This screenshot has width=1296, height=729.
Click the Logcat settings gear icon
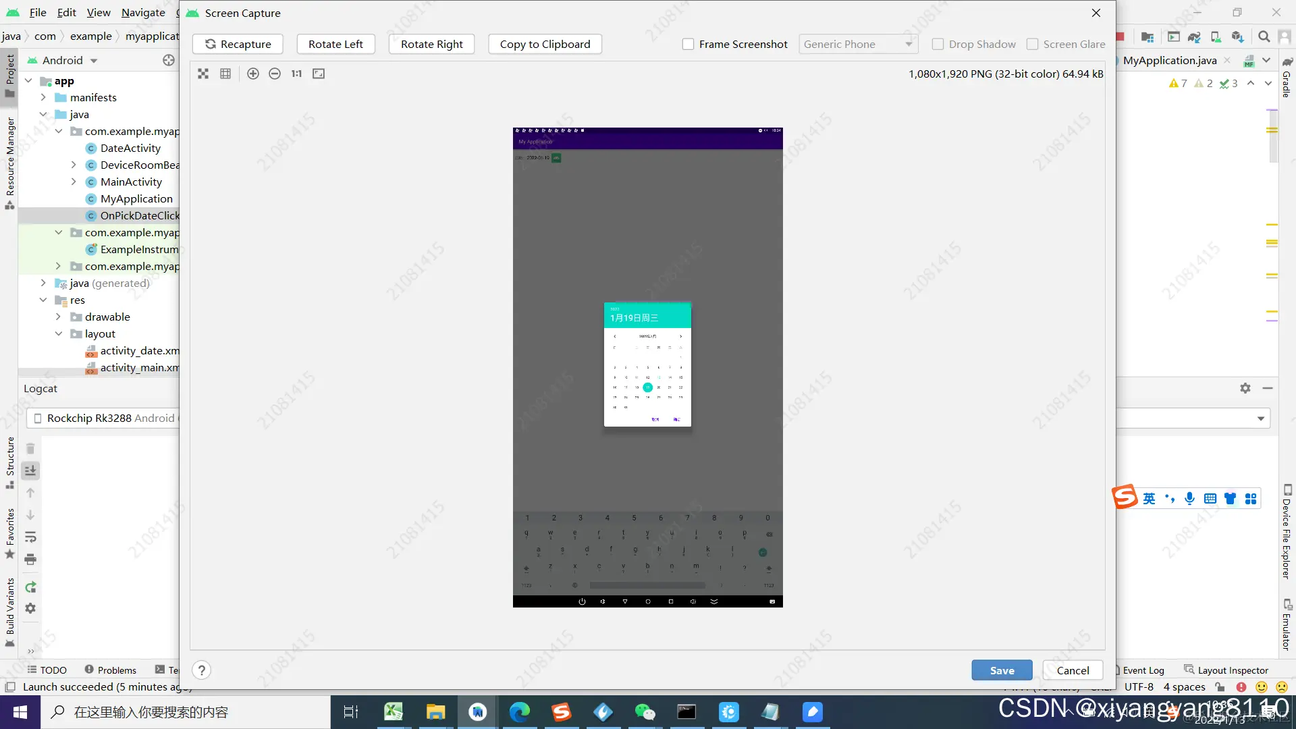(1245, 388)
